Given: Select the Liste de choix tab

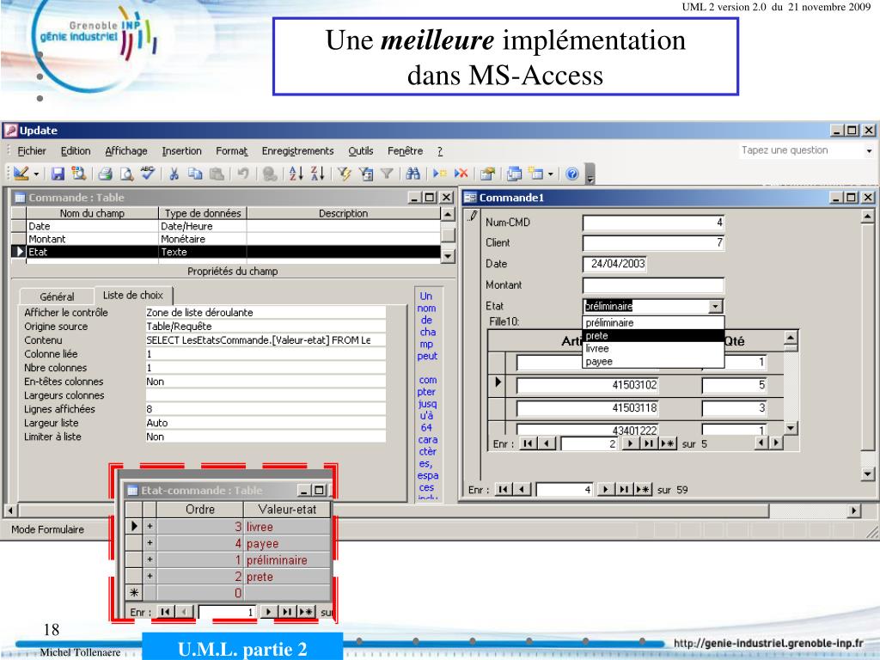Looking at the screenshot, I should pyautogui.click(x=133, y=296).
